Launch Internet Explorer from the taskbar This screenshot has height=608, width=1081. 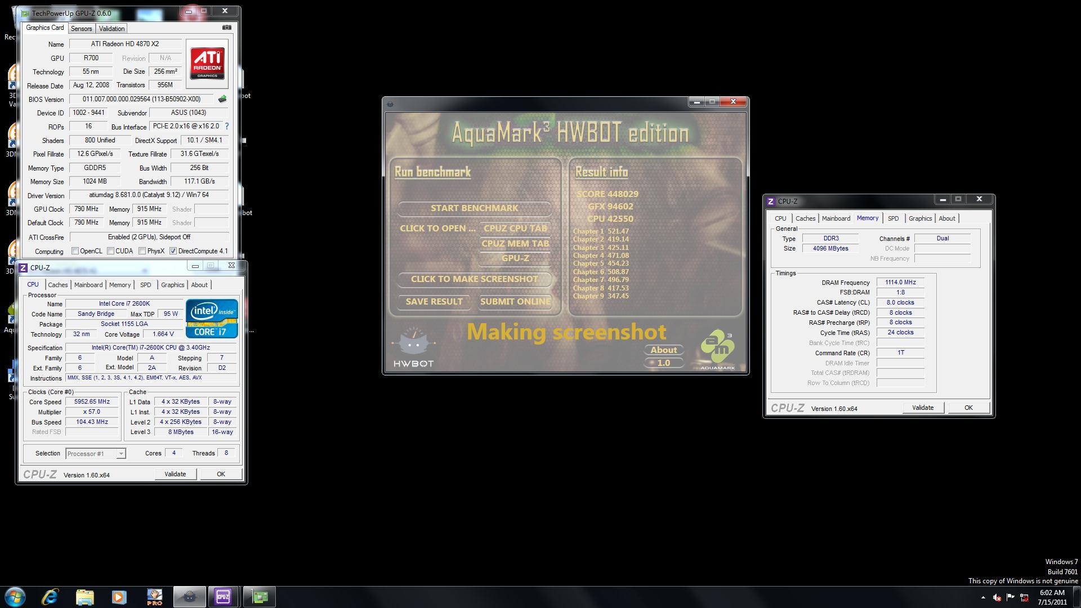[x=50, y=597]
